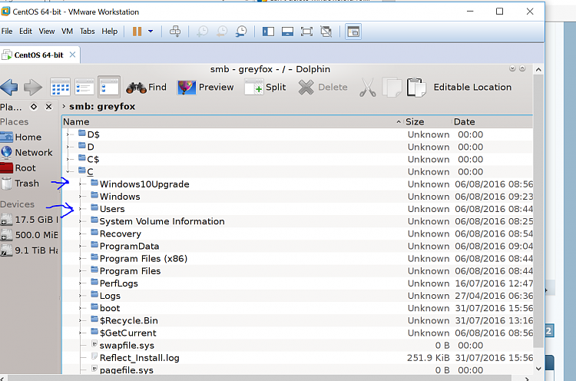Click the Delete toolbar button

coord(323,87)
